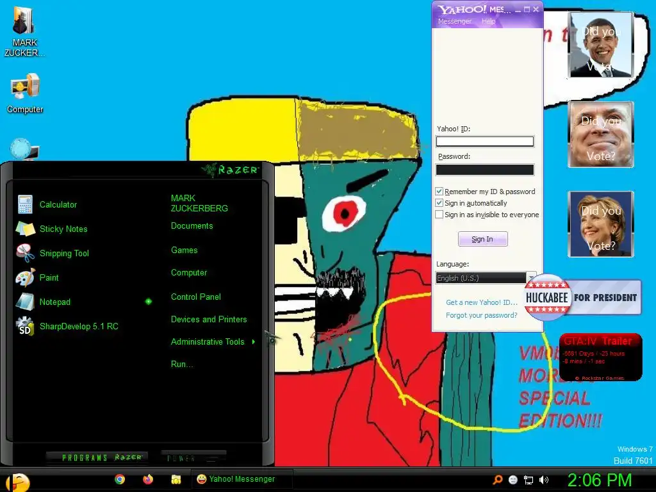Open the GTA:IV Trailer countdown gadget
This screenshot has height=492, width=656.
(600, 357)
